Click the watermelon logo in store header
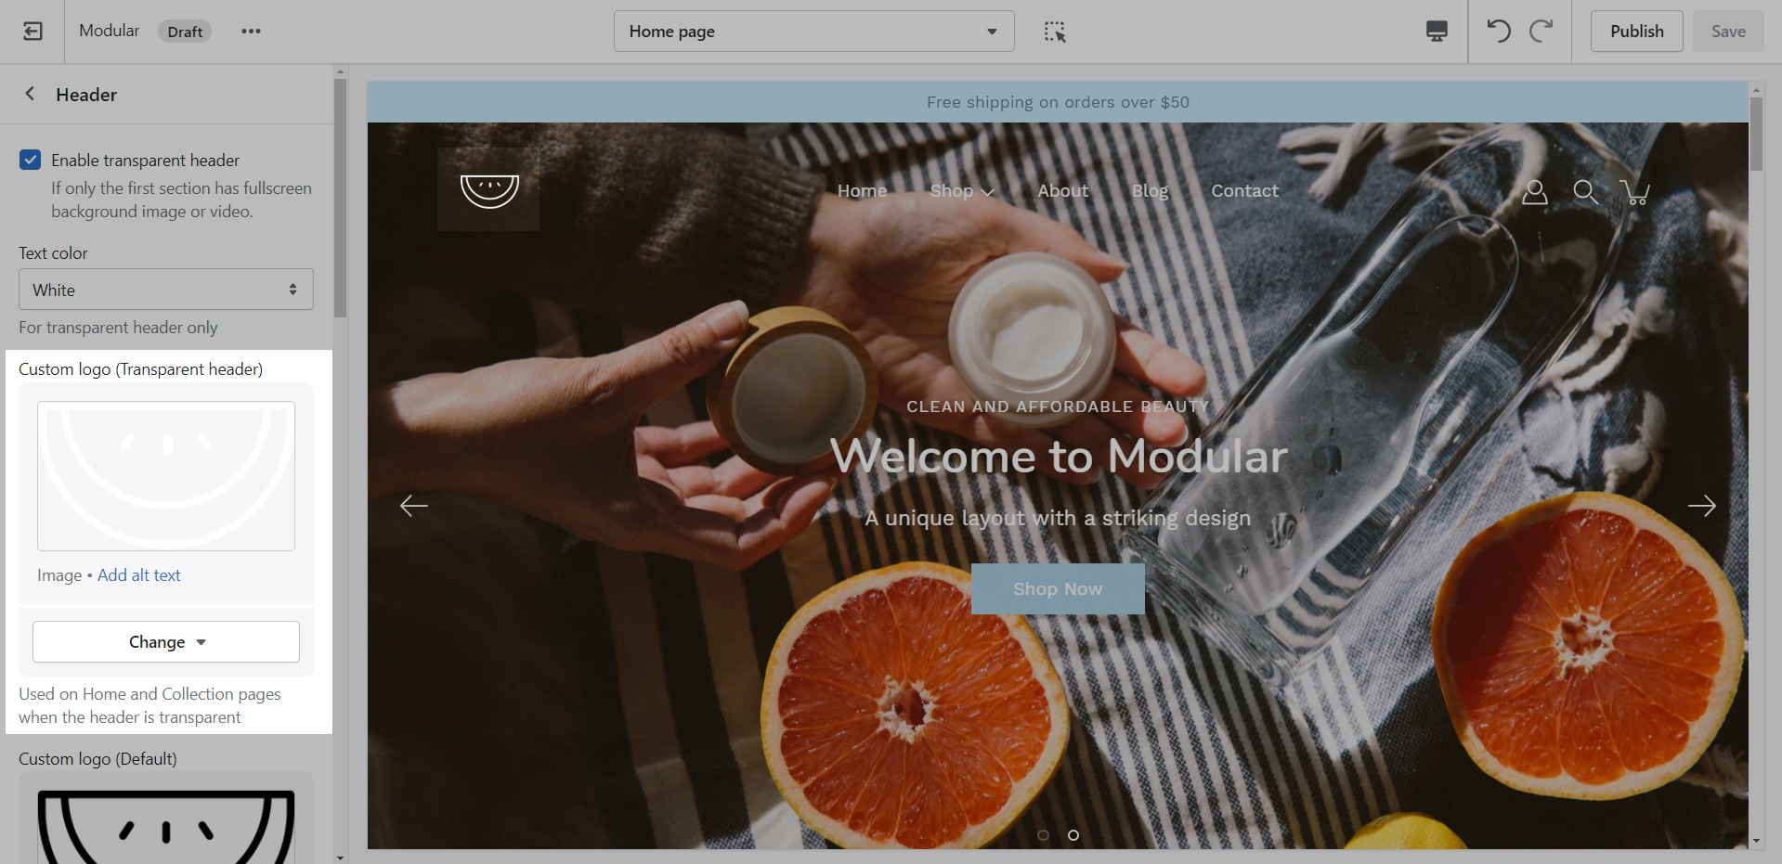1782x864 pixels. (x=489, y=190)
